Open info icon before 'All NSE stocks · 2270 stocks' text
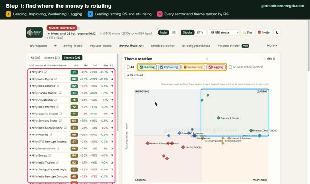 (100, 34)
